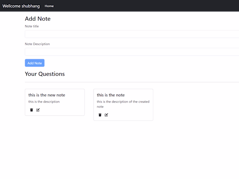Screen dimensions: 239x179
Task: Click the "Your Questions" heading
Action: [x=45, y=74]
